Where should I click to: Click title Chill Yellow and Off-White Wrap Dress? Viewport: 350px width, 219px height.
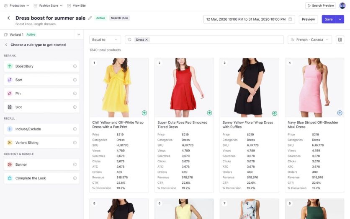(118, 125)
